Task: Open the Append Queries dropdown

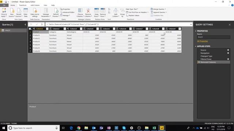Action: 158,12
